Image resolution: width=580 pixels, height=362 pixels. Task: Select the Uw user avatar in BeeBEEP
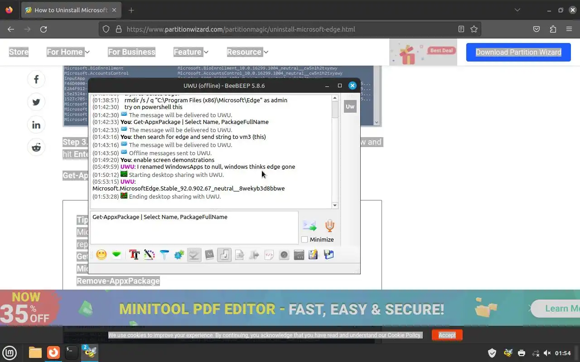[350, 106]
